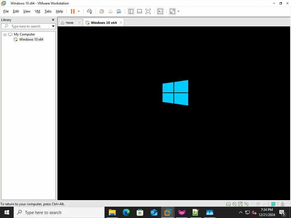
Task: Close the Windows 10 x64 tab
Action: [x=121, y=23]
